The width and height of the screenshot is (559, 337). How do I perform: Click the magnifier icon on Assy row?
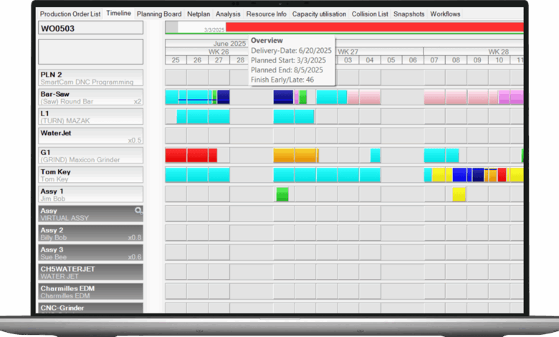(139, 211)
